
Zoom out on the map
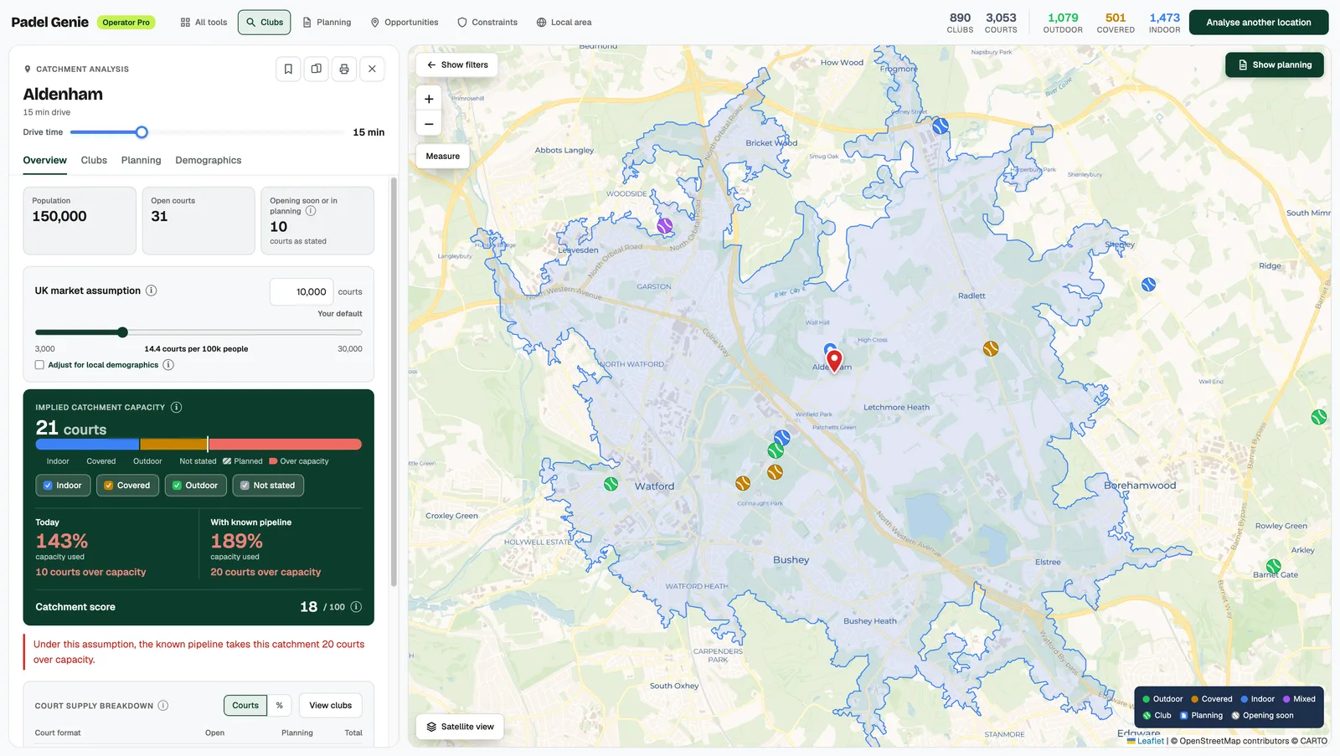(429, 124)
